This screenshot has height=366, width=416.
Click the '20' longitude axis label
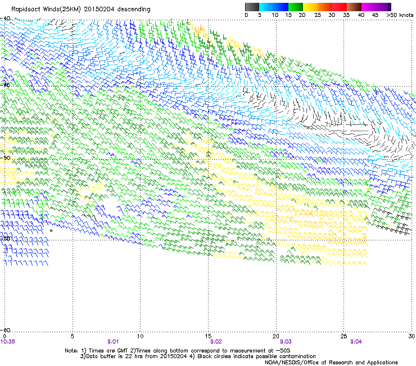coord(276,336)
